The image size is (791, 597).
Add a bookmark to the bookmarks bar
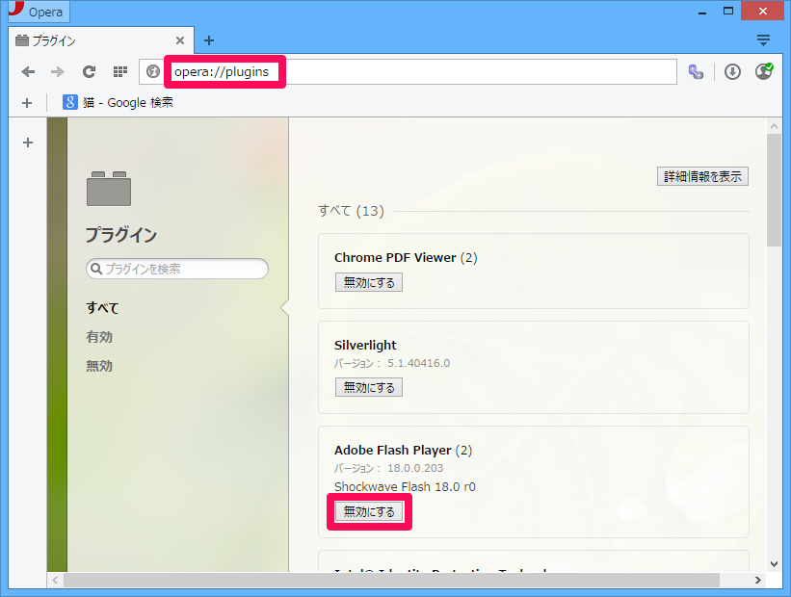click(x=27, y=102)
